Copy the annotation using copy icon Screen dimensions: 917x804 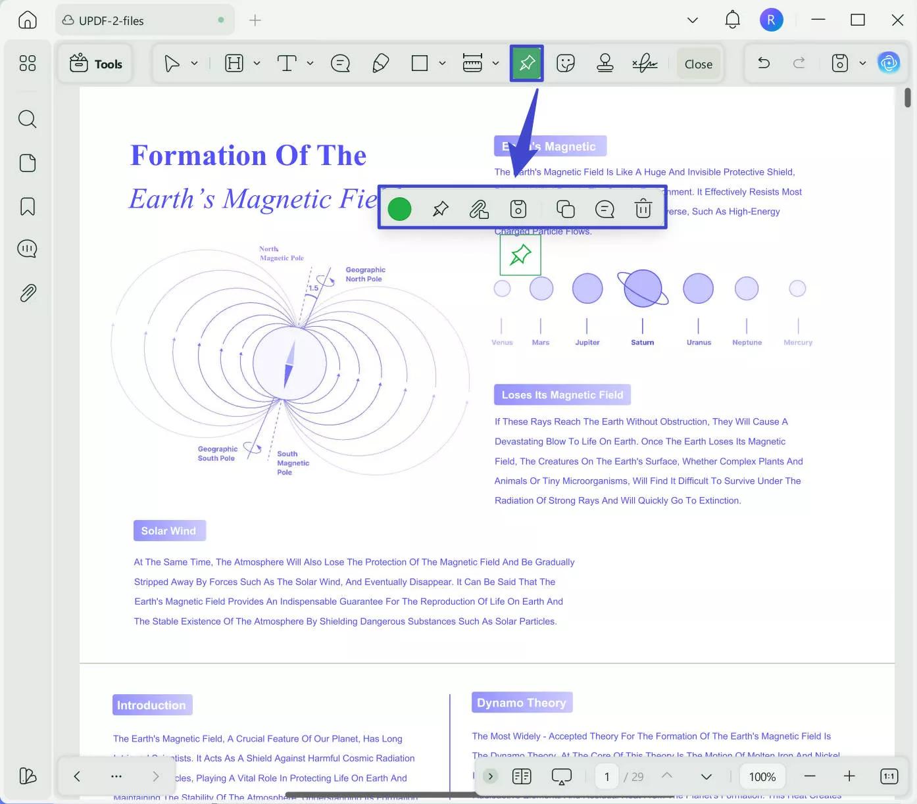[x=565, y=209]
